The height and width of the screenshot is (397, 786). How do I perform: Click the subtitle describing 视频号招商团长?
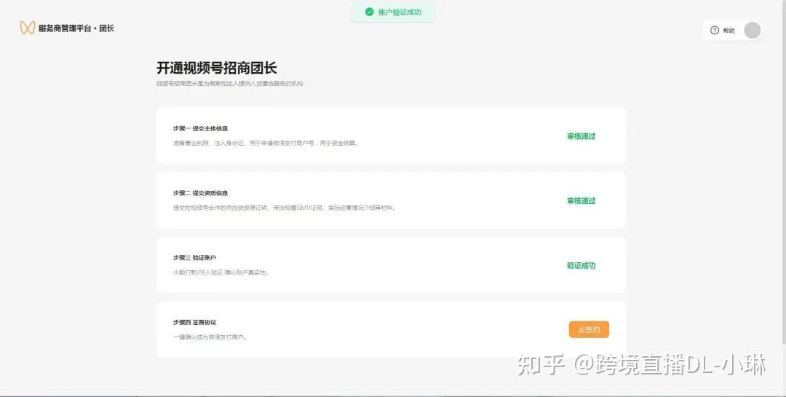click(x=229, y=83)
